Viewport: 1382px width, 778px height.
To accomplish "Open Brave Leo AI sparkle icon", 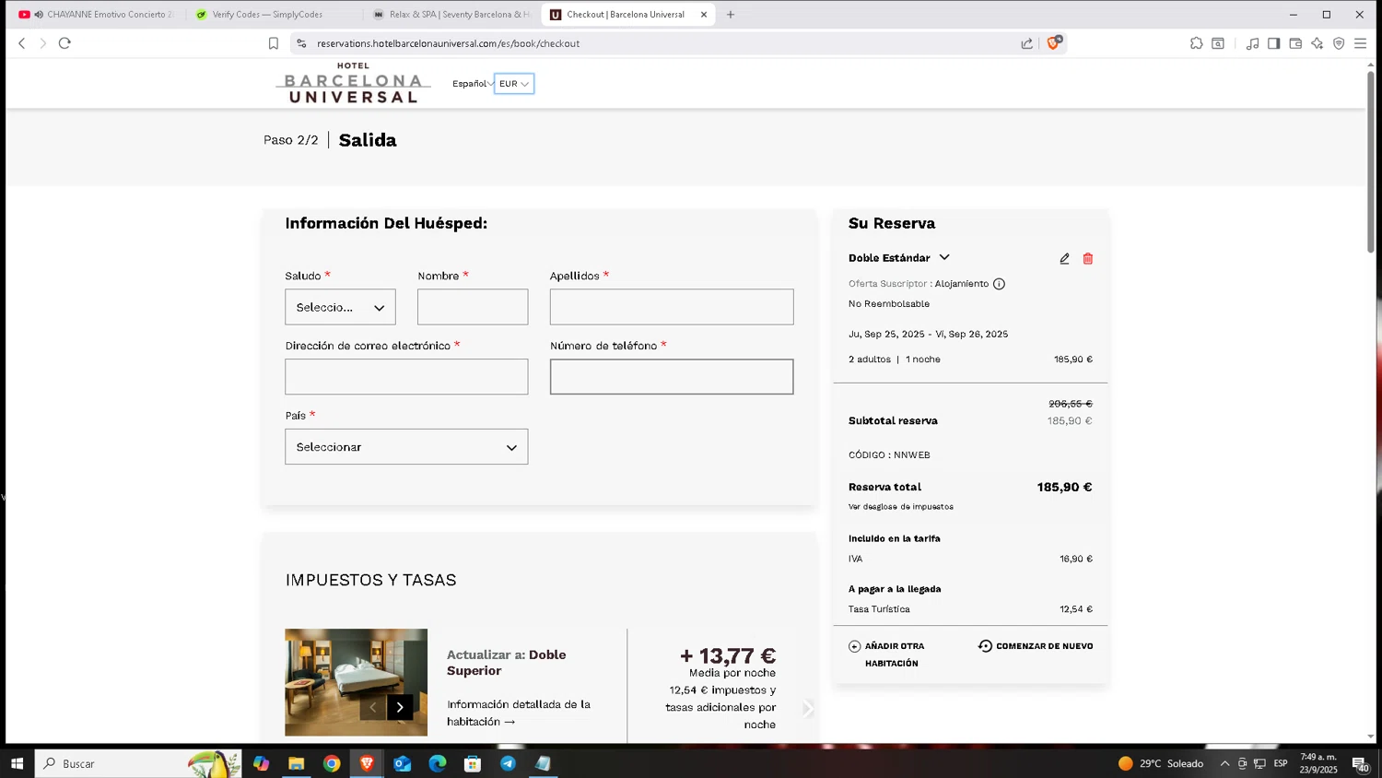I will tap(1317, 43).
